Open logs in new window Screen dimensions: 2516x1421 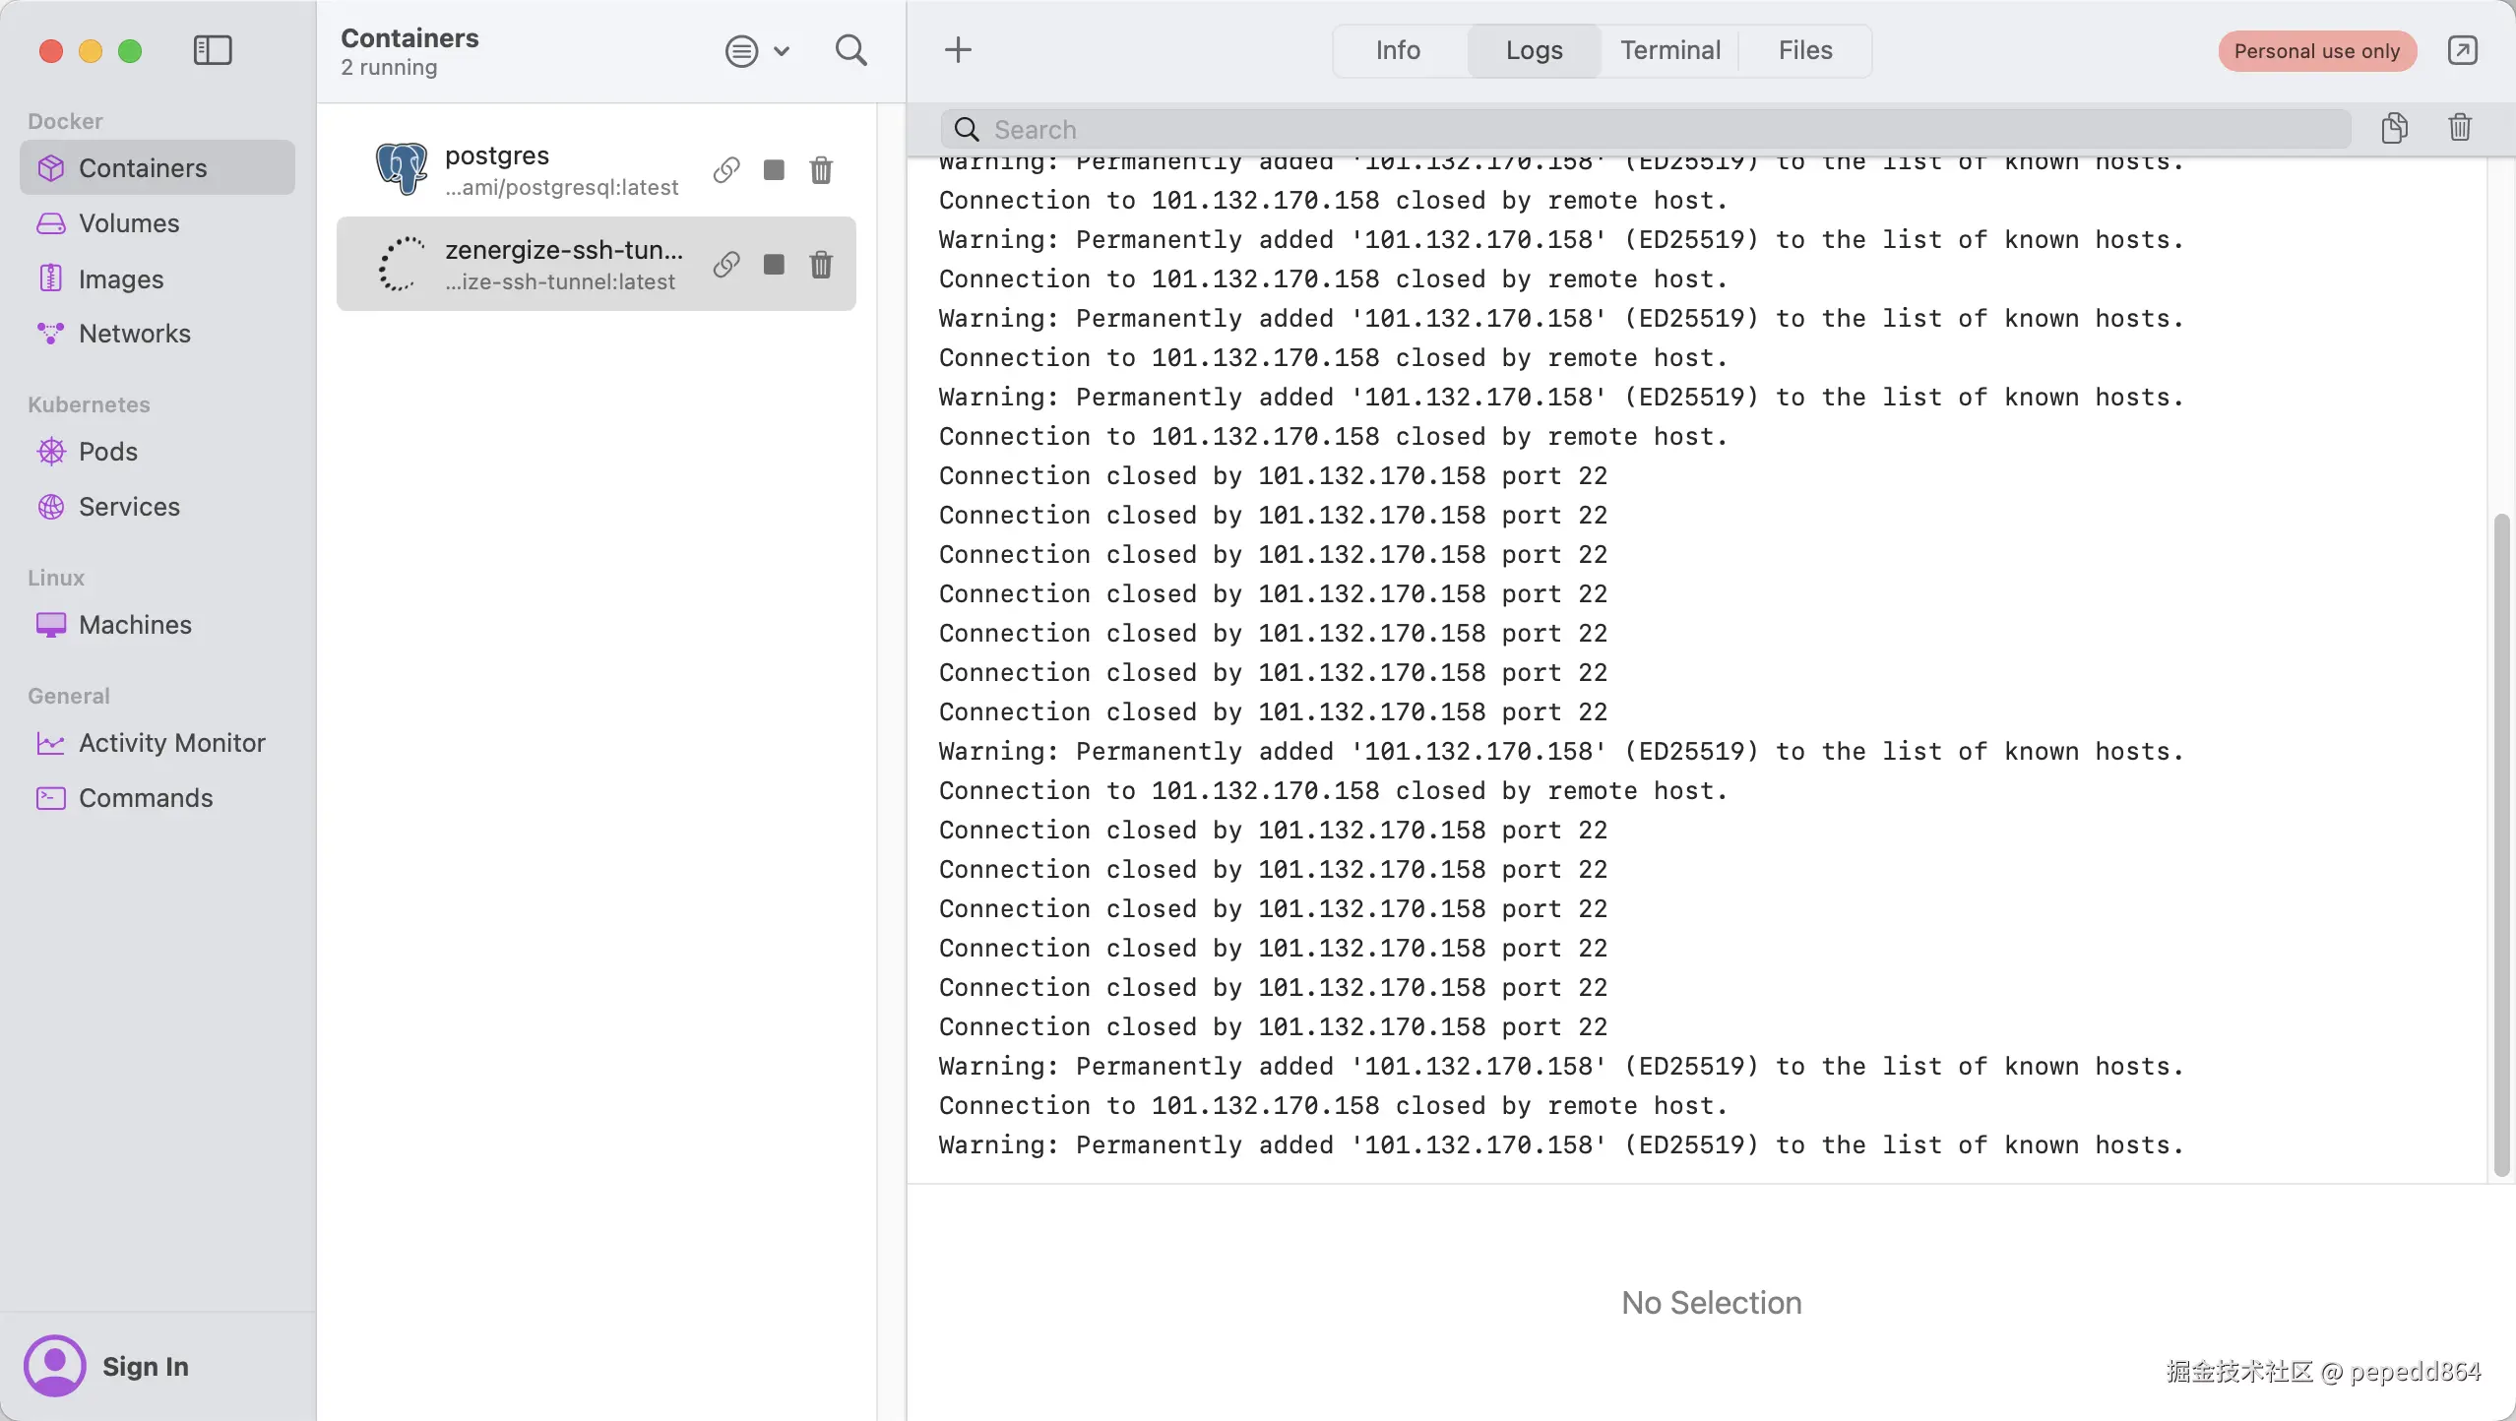point(2462,50)
